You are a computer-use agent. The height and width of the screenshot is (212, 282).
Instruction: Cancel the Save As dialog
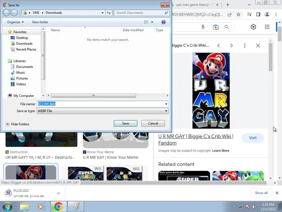coord(153,123)
